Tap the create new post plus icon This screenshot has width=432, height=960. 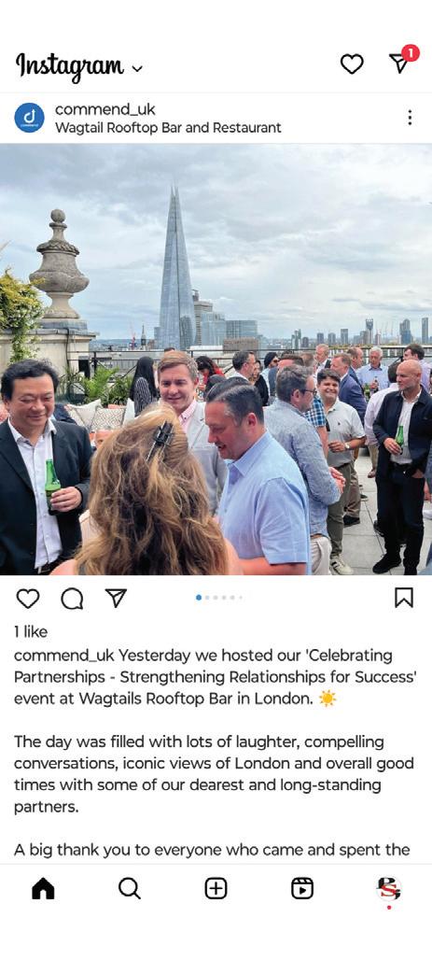216,888
